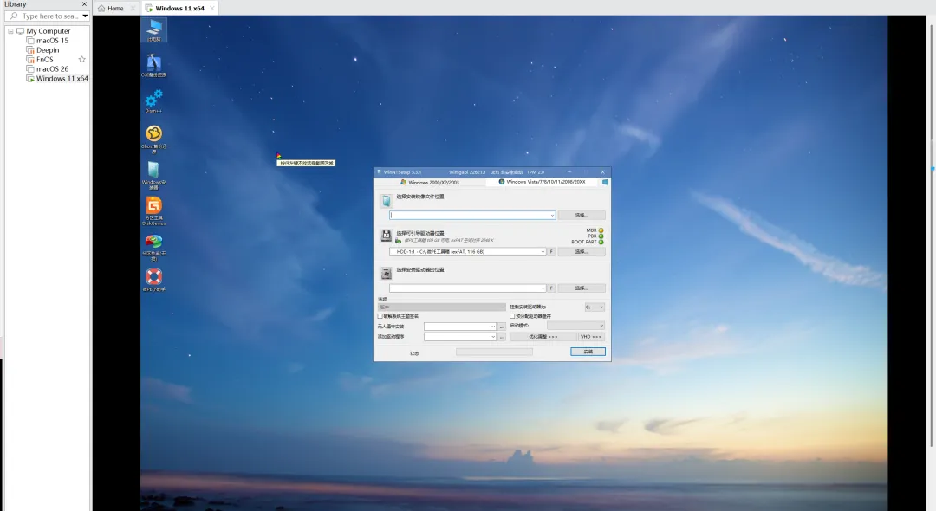Viewport: 936px width, 511px height.
Task: Select My Computer in the library tree
Action: (48, 31)
